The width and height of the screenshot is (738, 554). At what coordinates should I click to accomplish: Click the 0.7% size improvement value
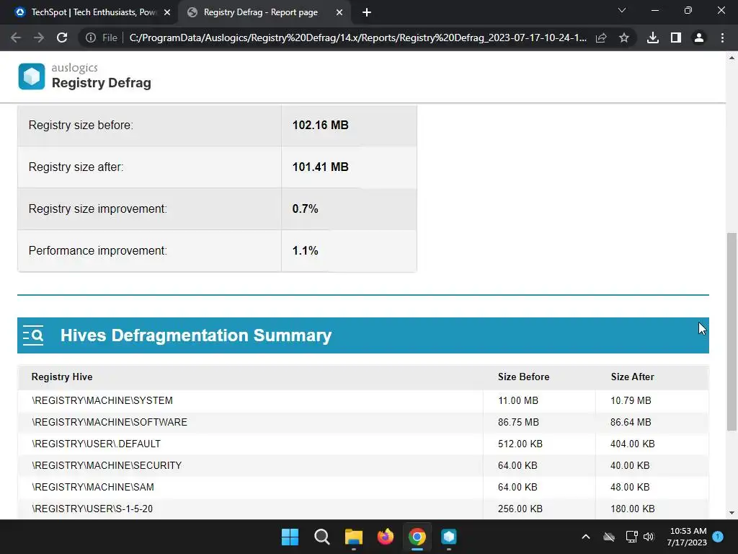coord(305,208)
